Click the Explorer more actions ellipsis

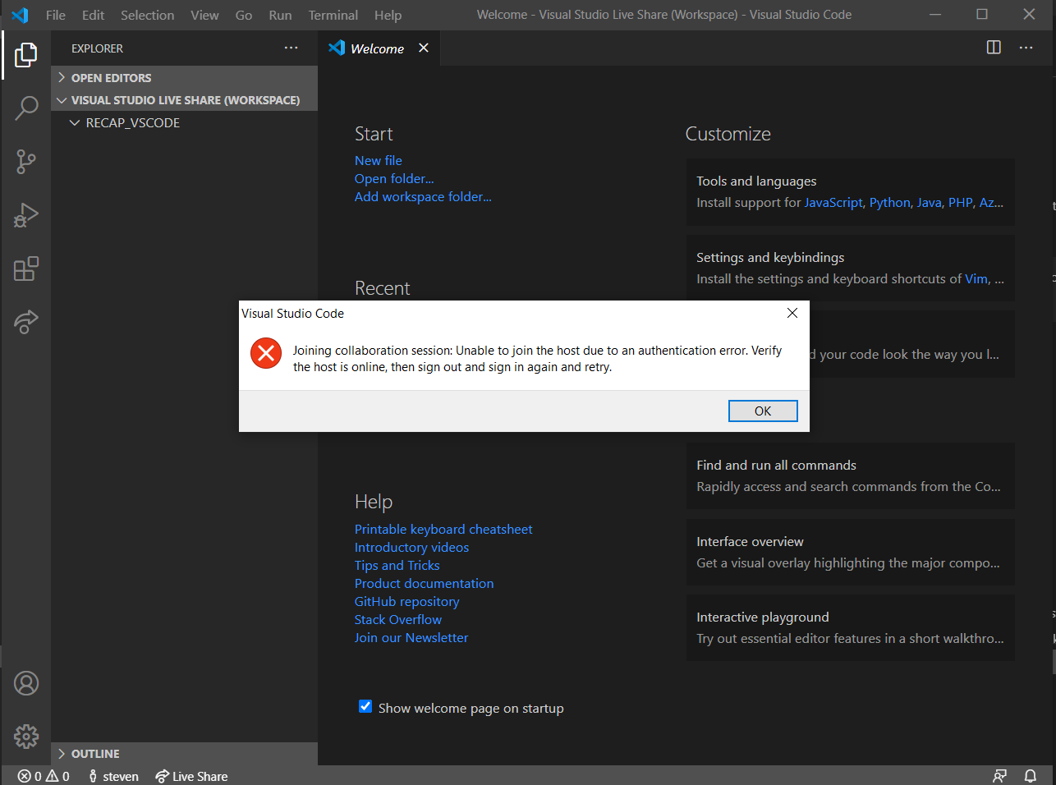pos(292,48)
